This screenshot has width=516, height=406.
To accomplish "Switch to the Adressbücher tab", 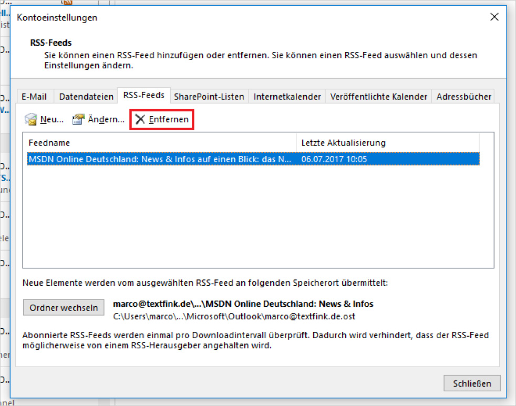I will [463, 97].
